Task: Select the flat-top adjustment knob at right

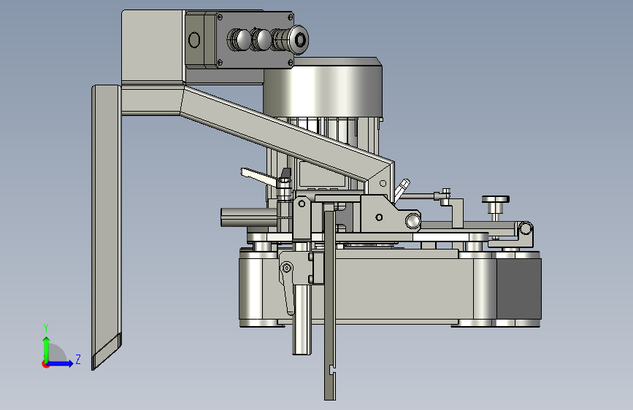Action: coord(495,206)
